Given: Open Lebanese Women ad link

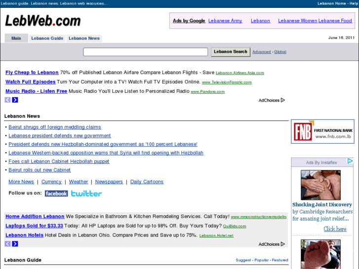Looking at the screenshot, I should [298, 21].
